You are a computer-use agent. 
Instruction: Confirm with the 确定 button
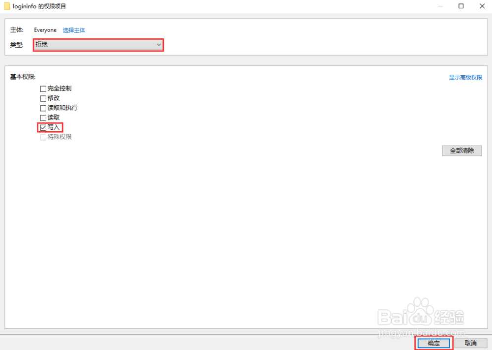click(x=434, y=343)
